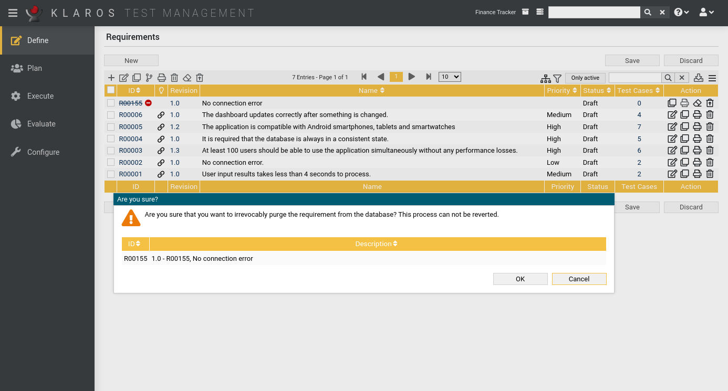Check the box next to R00002
Image resolution: width=728 pixels, height=391 pixels.
pyautogui.click(x=111, y=163)
